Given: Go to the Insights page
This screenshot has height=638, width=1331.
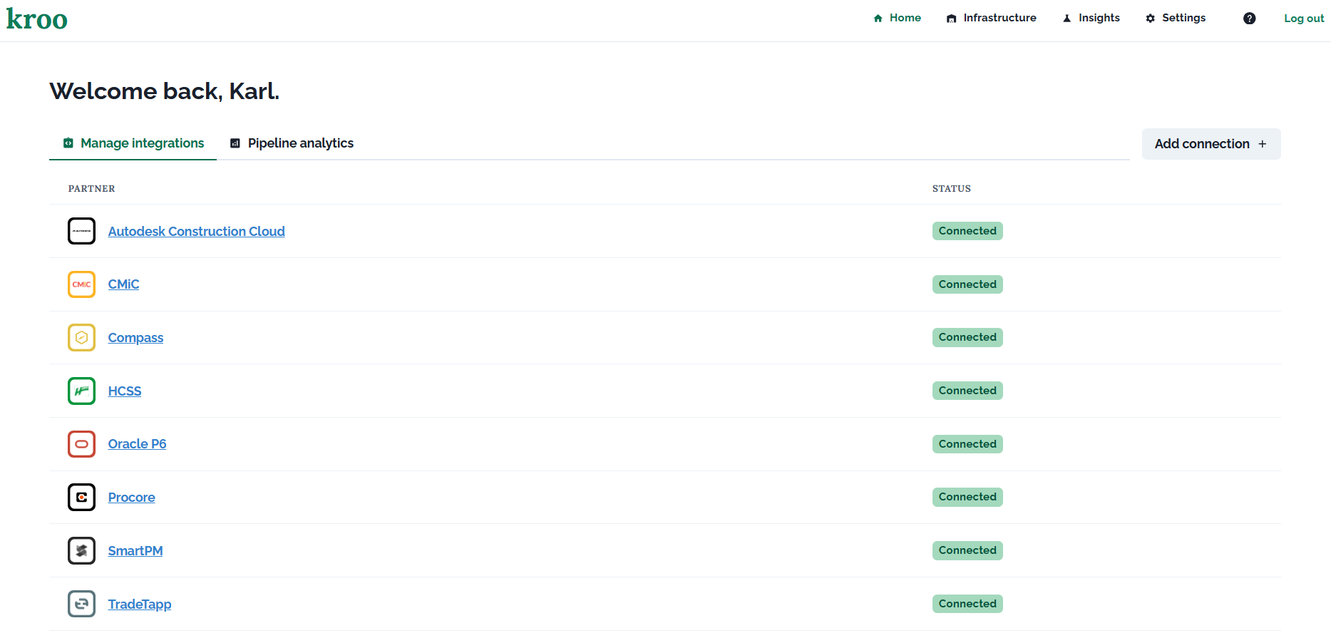Looking at the screenshot, I should [1091, 18].
